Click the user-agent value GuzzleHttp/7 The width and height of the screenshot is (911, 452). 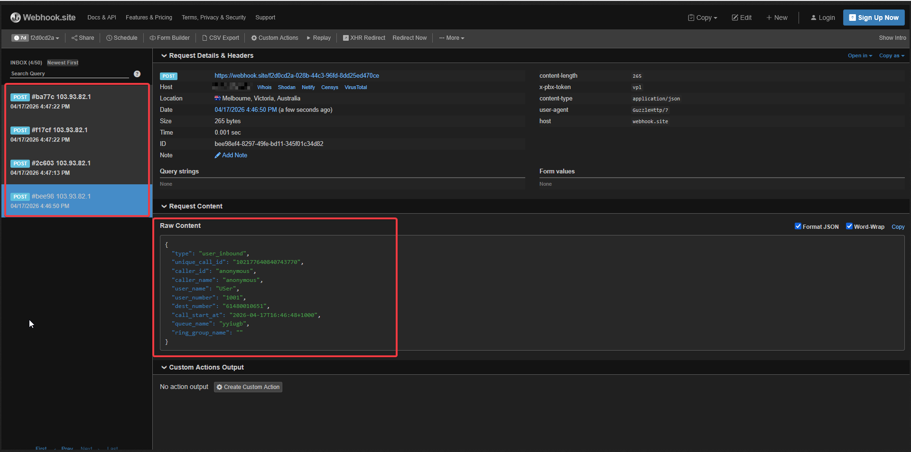click(650, 110)
